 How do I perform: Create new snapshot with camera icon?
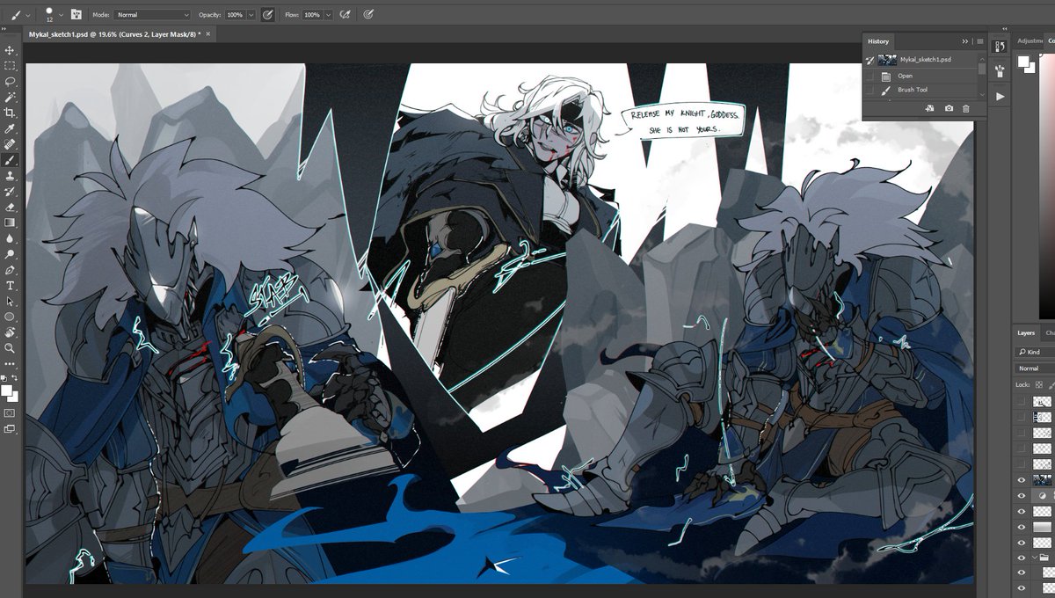point(949,108)
